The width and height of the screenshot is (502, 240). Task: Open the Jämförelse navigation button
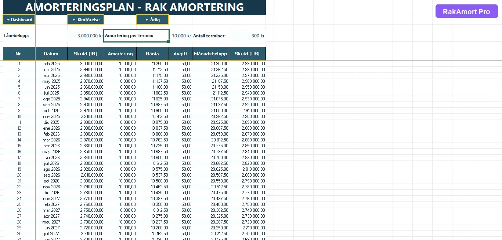pyautogui.click(x=86, y=19)
